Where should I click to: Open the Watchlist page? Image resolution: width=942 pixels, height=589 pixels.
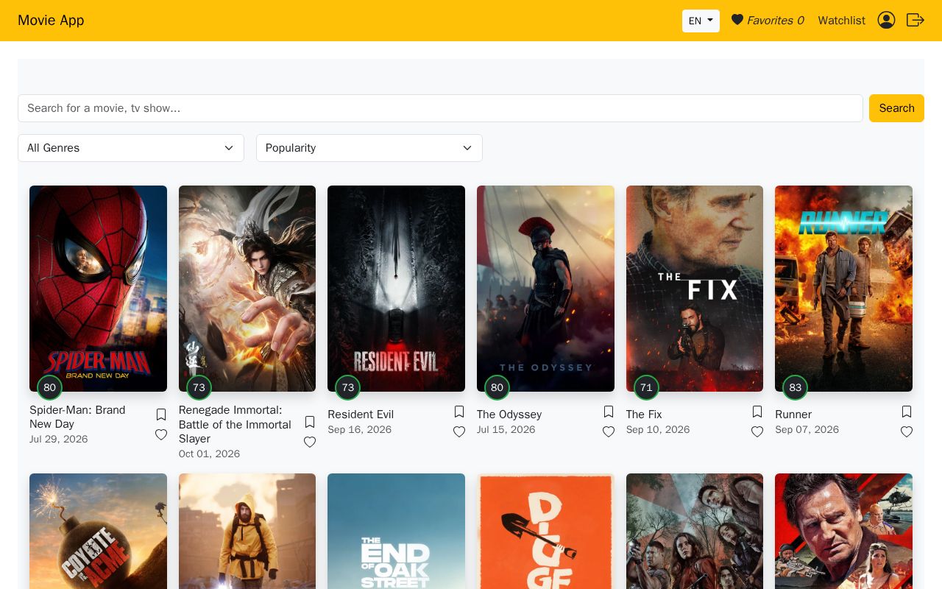pos(841,21)
